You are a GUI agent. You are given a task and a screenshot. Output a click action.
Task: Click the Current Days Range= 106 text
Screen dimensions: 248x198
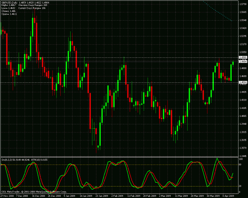pyautogui.click(x=32, y=8)
